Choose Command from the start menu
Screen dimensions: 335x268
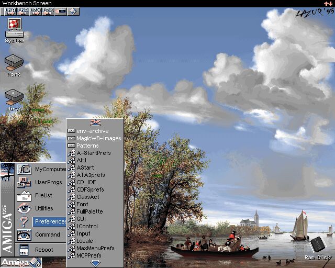click(x=41, y=234)
